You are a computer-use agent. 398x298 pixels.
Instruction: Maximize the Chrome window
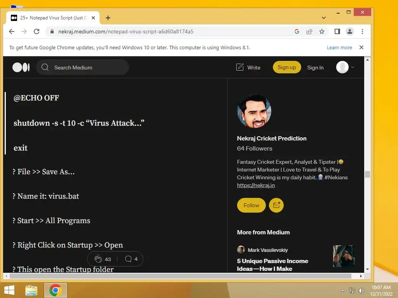(x=349, y=12)
